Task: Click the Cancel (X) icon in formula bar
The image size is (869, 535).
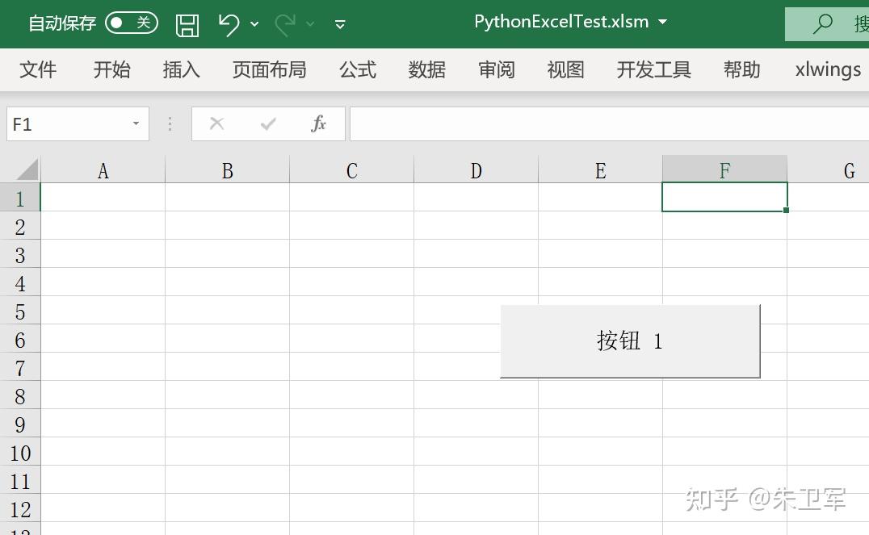Action: (x=216, y=123)
